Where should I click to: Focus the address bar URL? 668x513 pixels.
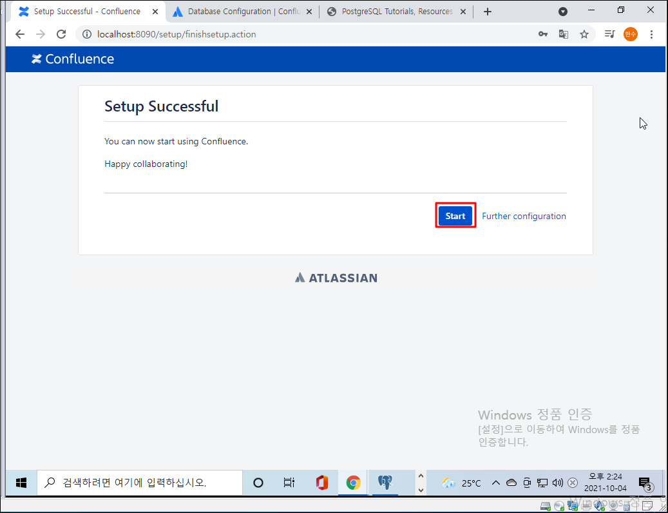tap(177, 34)
